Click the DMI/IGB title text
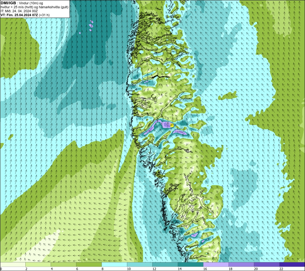305x271 pixels. click(x=8, y=3)
